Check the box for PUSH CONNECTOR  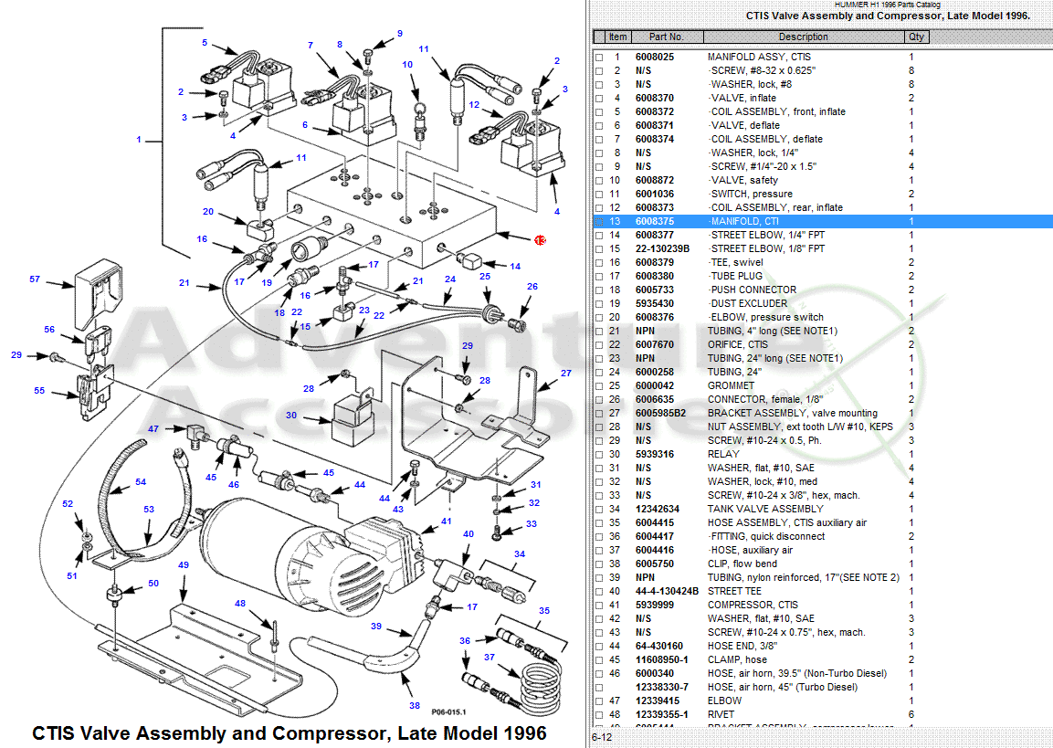pyautogui.click(x=599, y=290)
